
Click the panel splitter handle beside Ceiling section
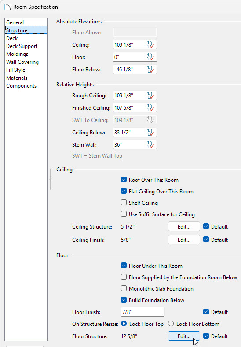[51, 179]
